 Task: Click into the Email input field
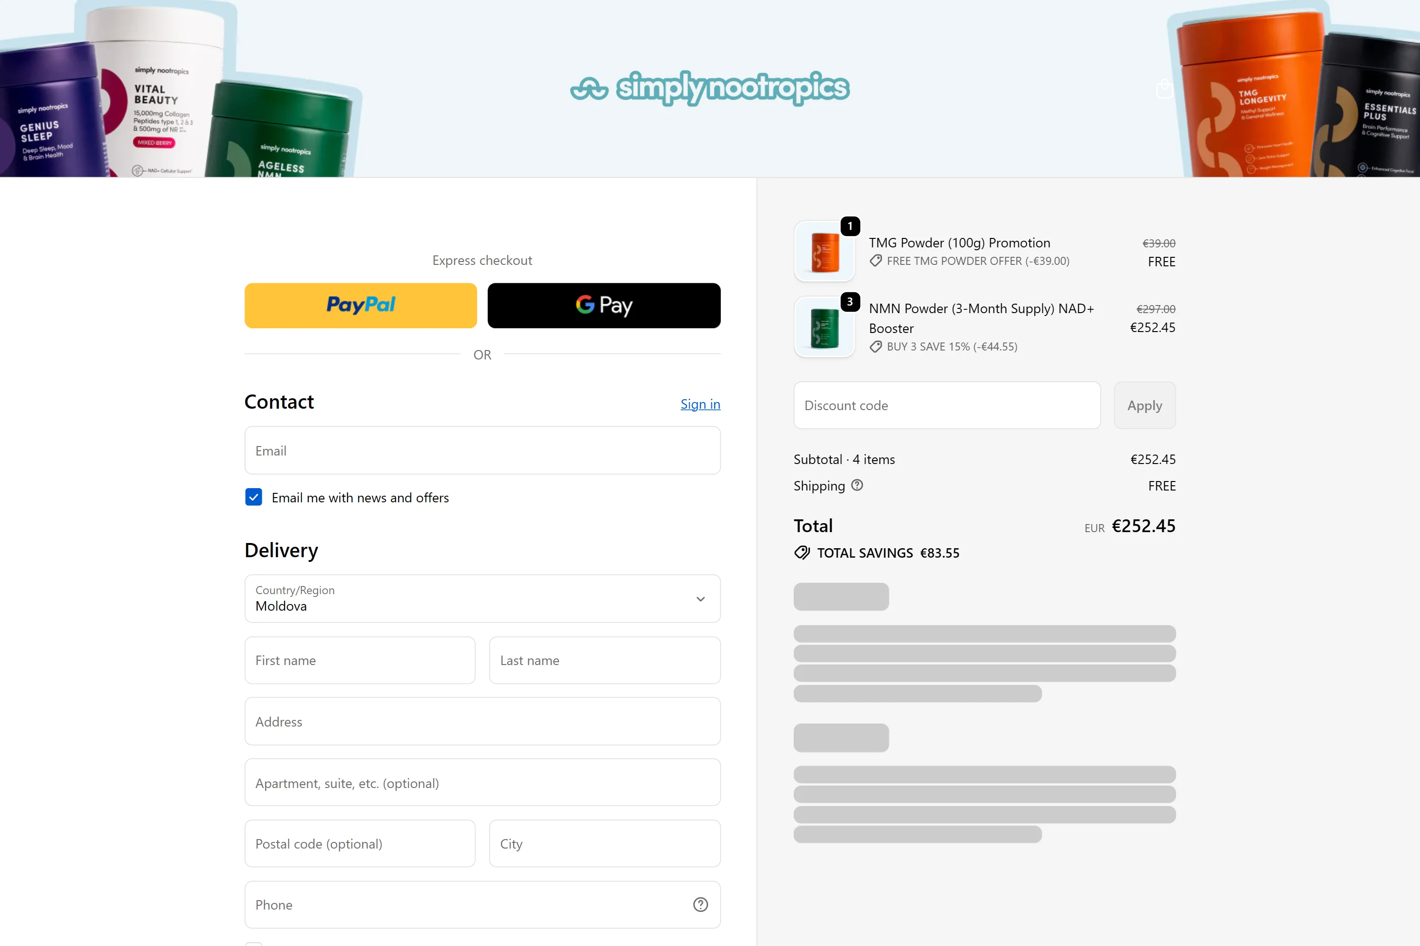pyautogui.click(x=482, y=451)
